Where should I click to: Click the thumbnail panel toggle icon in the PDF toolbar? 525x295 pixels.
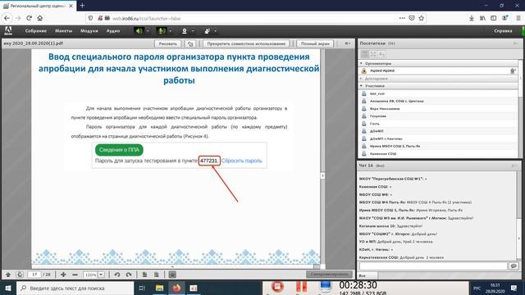tap(172, 275)
